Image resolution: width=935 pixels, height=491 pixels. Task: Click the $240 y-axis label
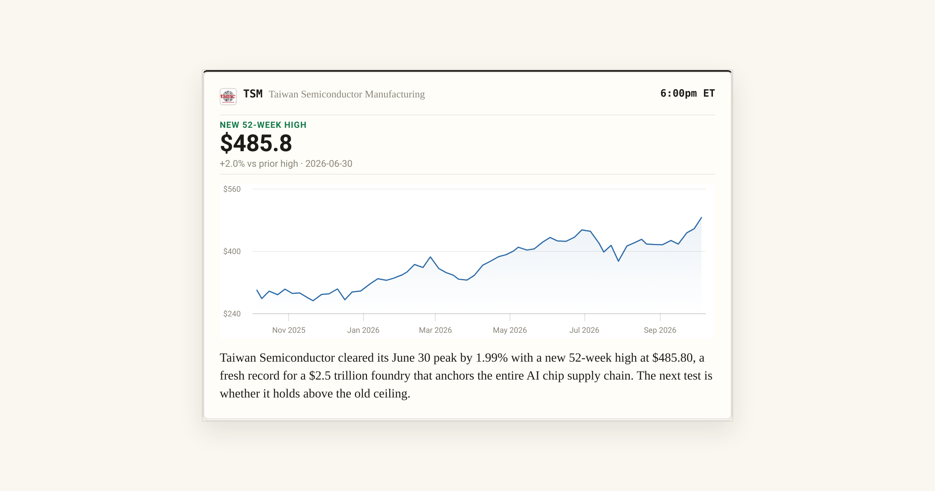click(232, 314)
